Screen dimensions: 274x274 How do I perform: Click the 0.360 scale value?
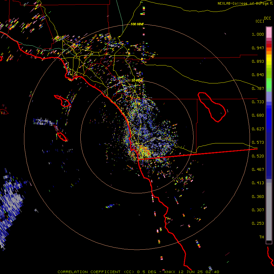[258, 197]
